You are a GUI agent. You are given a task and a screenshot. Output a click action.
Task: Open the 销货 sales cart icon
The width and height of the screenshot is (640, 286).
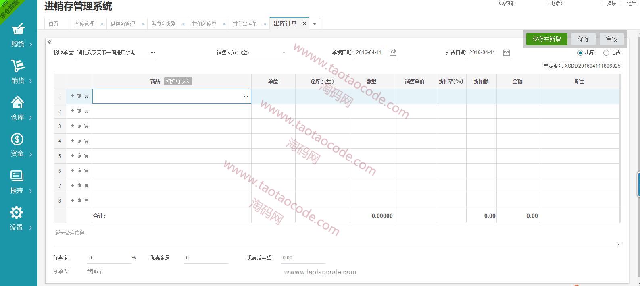[18, 66]
